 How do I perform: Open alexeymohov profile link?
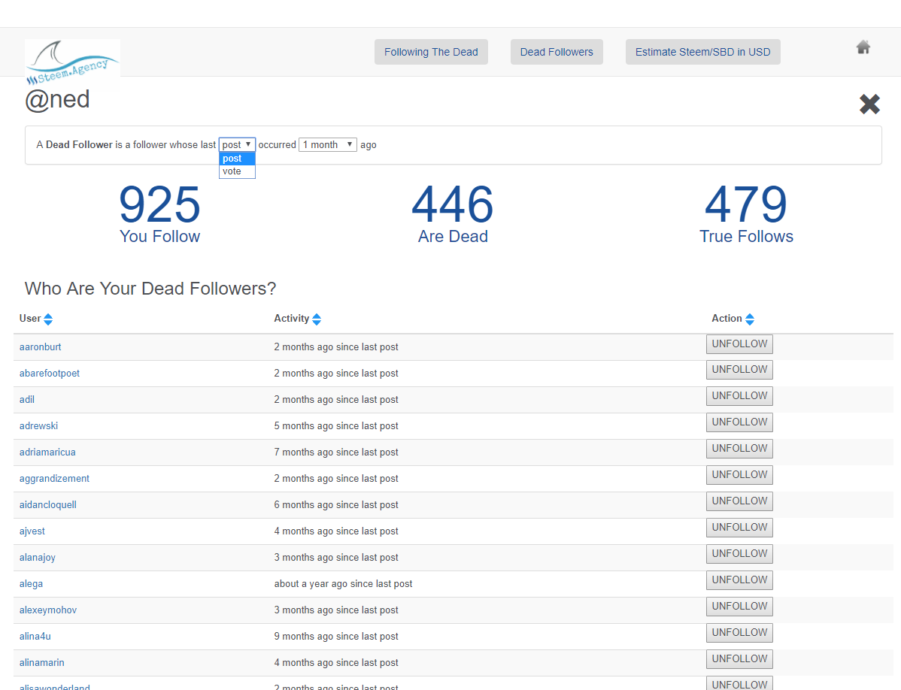click(x=48, y=610)
